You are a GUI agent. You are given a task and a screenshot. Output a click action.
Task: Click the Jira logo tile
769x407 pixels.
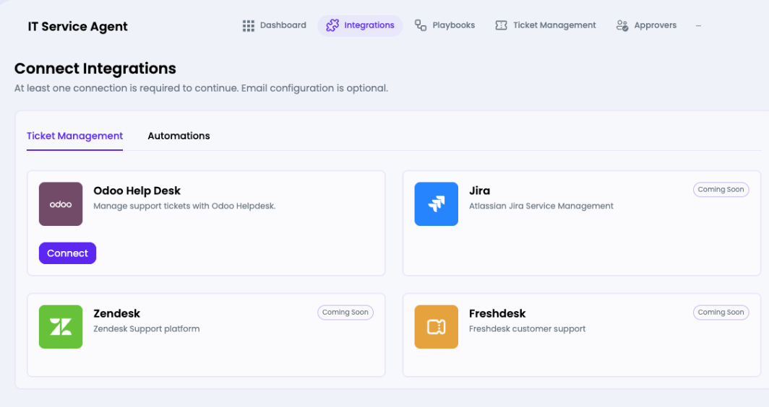pos(436,203)
